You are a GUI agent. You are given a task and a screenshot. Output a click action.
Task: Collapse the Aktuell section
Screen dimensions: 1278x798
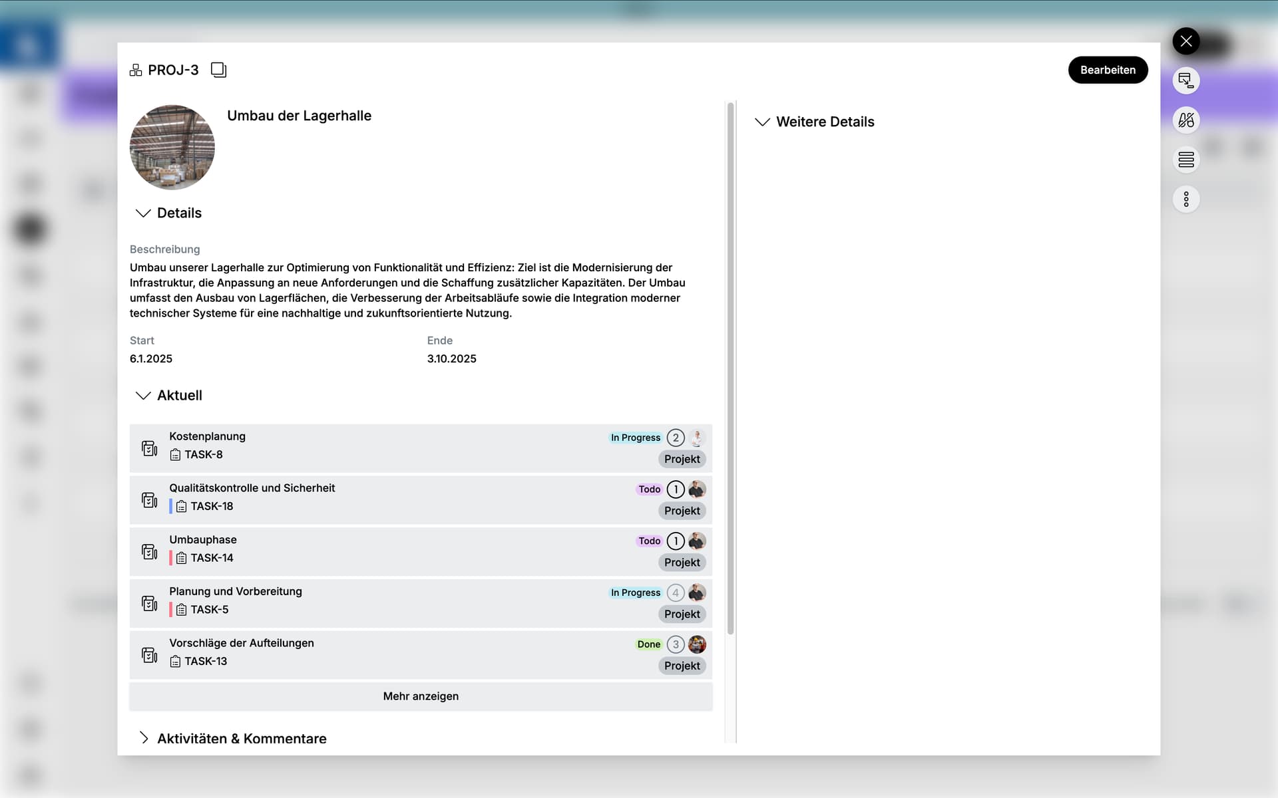[142, 395]
